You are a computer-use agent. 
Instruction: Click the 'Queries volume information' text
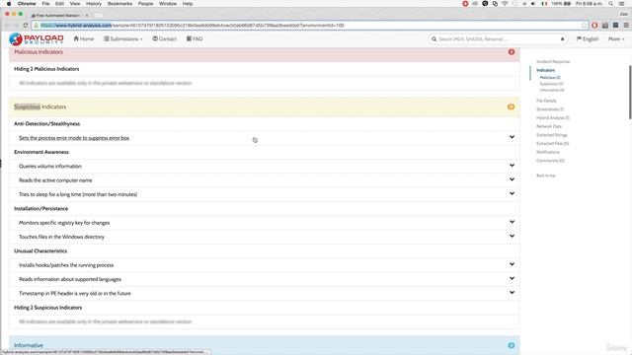click(x=50, y=167)
